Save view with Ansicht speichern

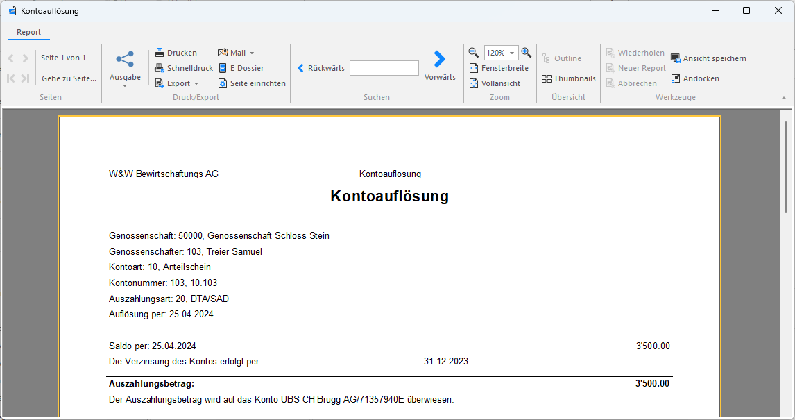coord(708,58)
